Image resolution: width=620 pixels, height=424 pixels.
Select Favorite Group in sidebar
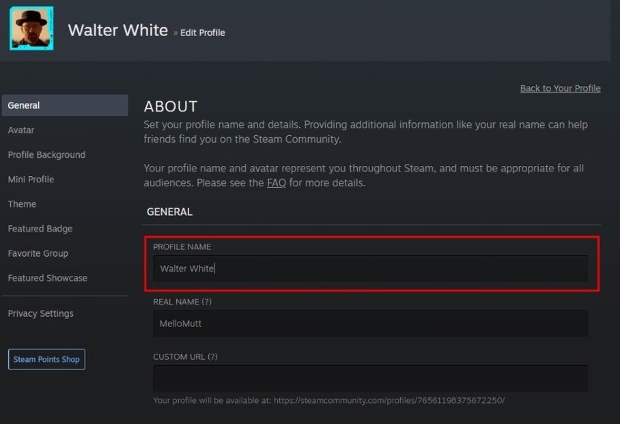click(x=38, y=253)
